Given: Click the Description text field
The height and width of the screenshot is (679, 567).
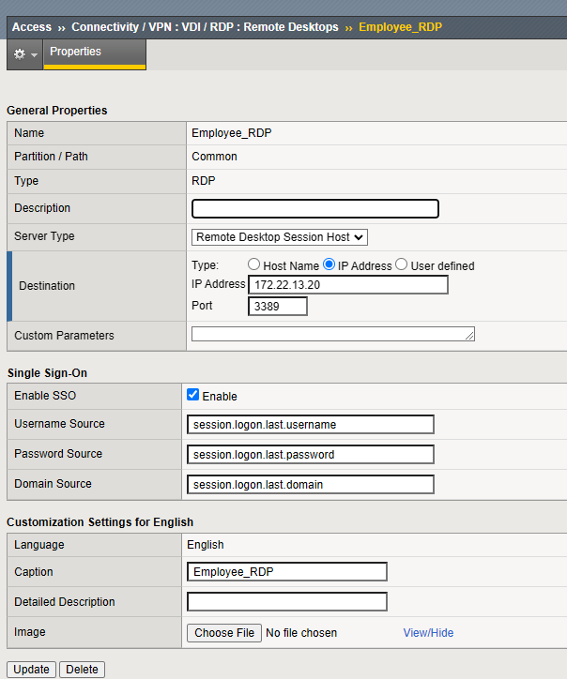Looking at the screenshot, I should [x=314, y=208].
